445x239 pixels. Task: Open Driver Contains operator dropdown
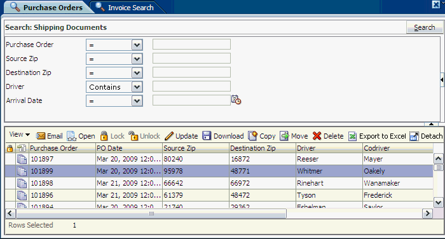tap(137, 87)
